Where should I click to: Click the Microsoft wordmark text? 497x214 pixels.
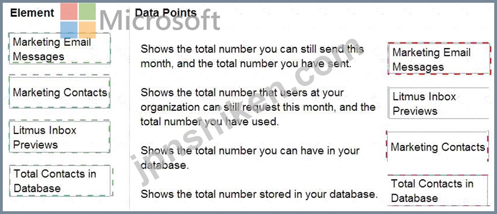pyautogui.click(x=160, y=21)
